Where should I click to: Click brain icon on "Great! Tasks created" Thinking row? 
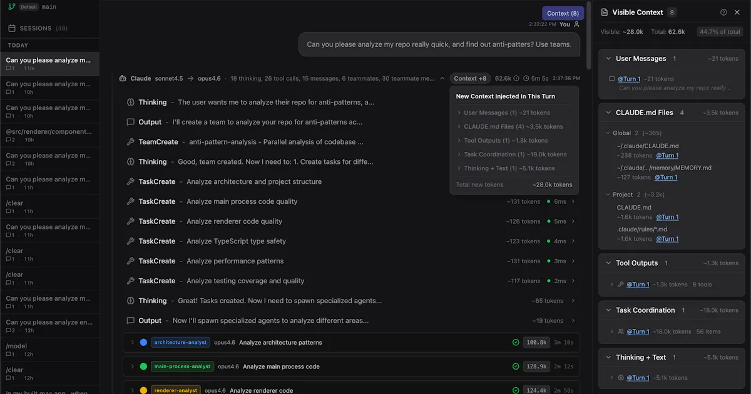coord(131,301)
